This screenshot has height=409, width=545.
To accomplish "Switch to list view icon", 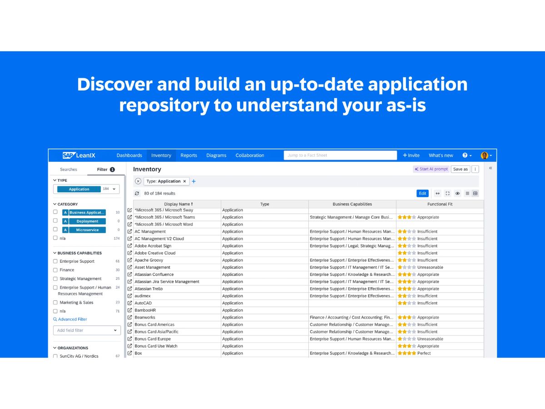I will click(x=467, y=194).
